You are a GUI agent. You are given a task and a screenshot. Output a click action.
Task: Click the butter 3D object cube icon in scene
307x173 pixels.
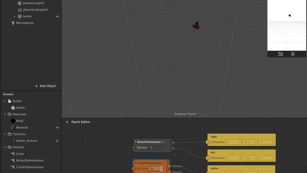[20, 16]
